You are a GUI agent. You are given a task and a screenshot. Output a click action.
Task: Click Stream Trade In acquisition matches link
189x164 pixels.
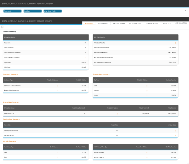tap(146, 157)
